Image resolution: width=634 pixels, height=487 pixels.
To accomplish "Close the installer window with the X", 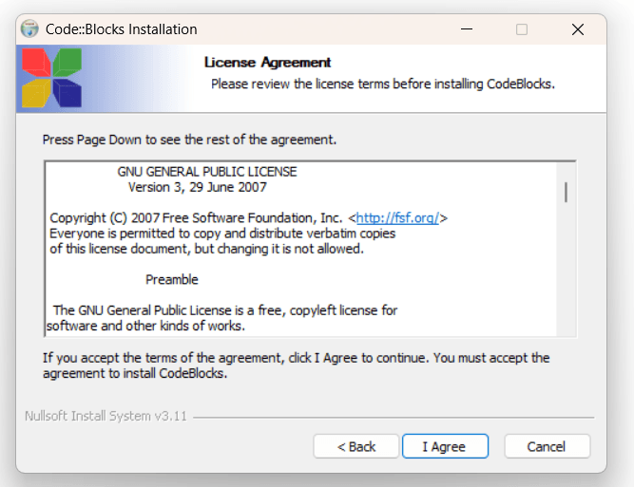I will [577, 29].
